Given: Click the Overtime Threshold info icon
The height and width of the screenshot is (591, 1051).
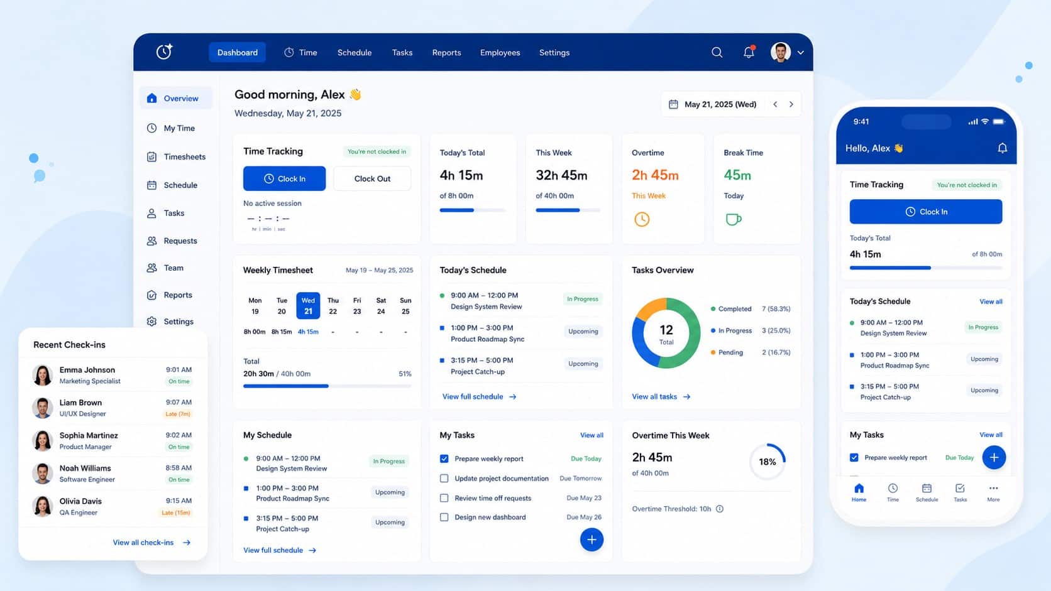Looking at the screenshot, I should coord(720,509).
